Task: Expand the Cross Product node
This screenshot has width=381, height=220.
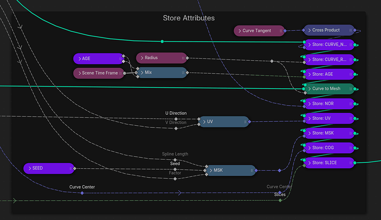Action: coord(309,30)
